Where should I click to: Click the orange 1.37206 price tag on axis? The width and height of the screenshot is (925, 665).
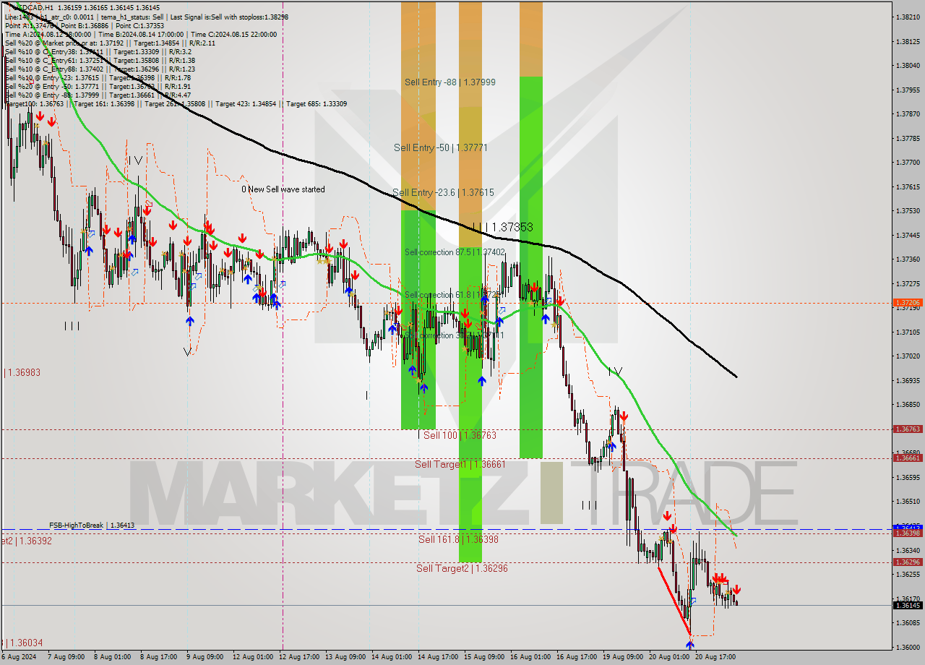[908, 303]
